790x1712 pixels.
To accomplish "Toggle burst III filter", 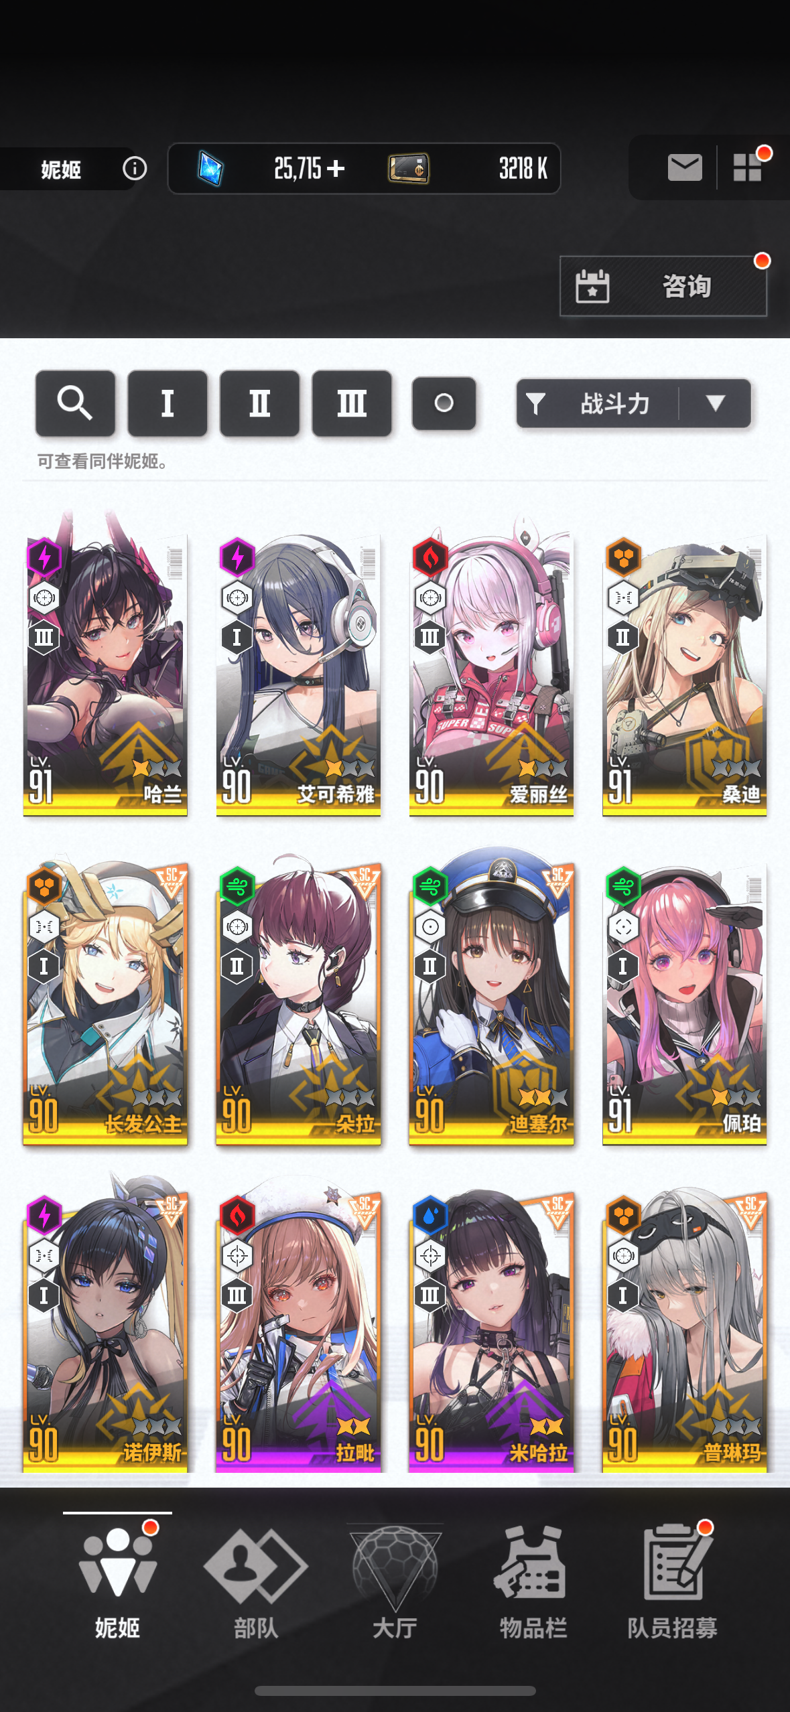I will (x=352, y=403).
